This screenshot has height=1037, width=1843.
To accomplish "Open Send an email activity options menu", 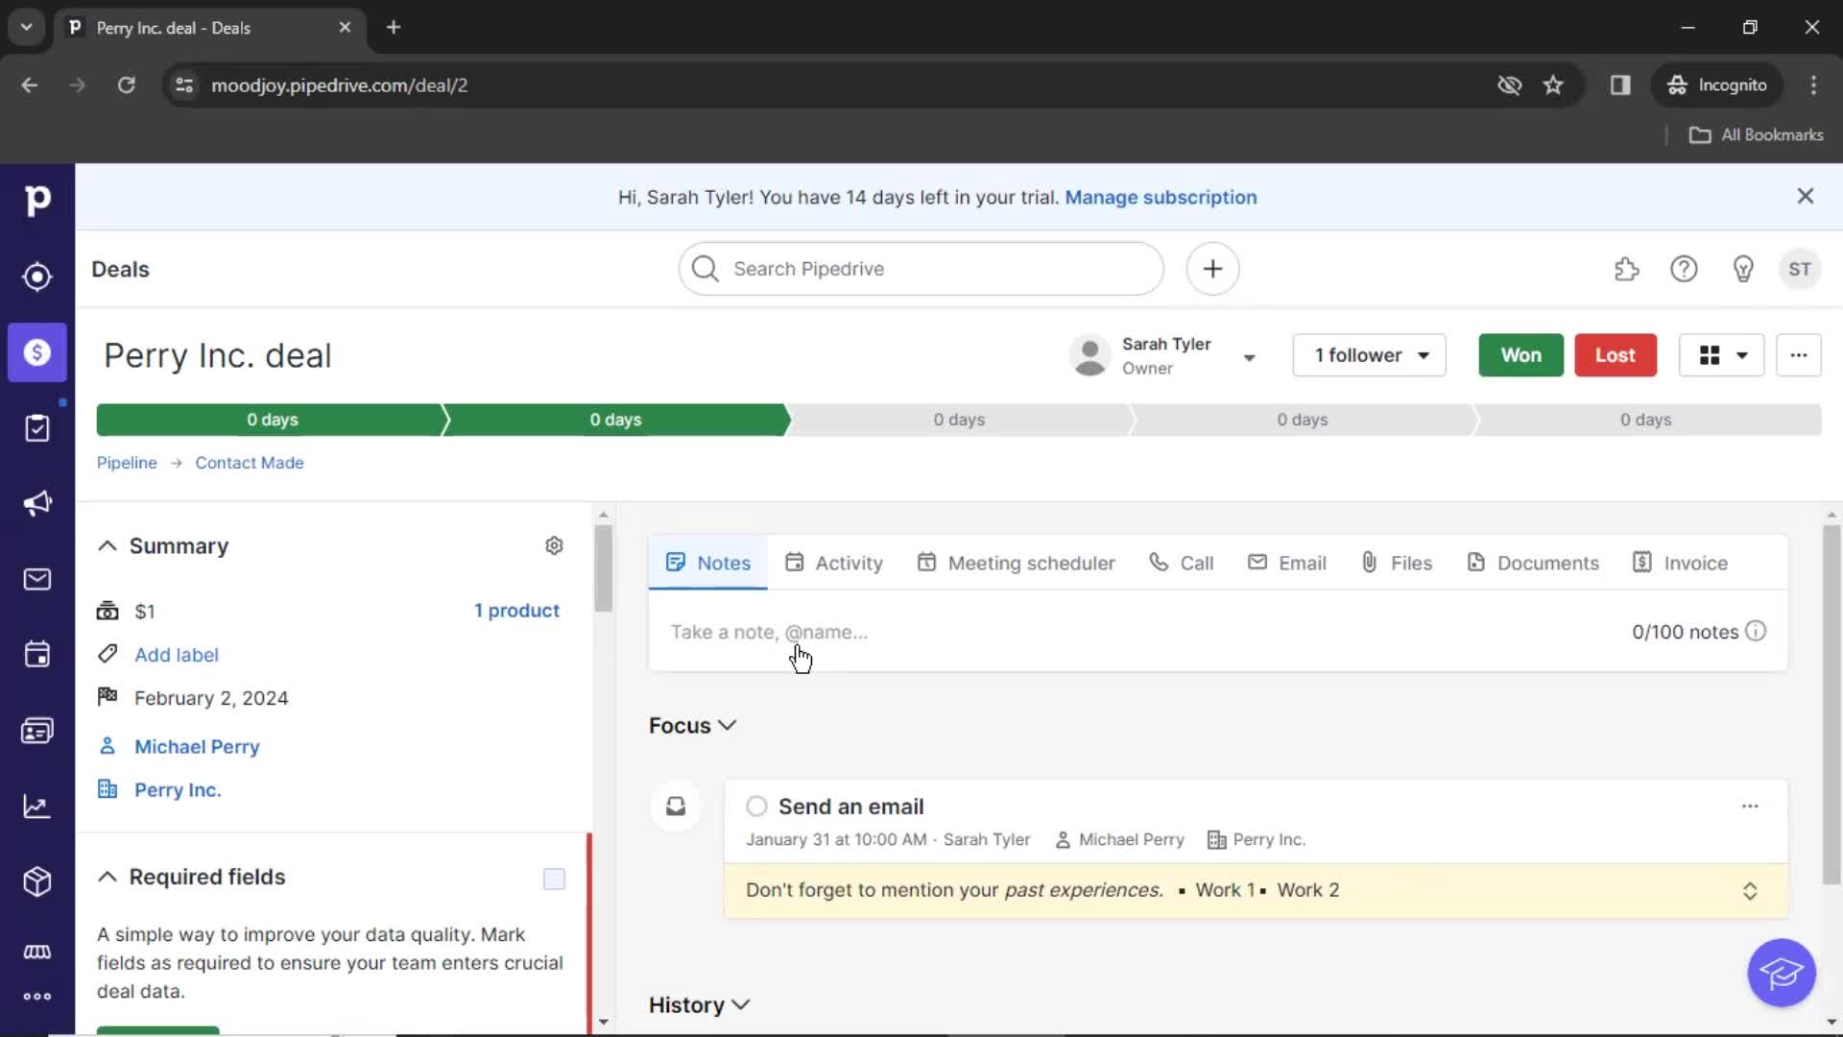I will click(x=1750, y=807).
